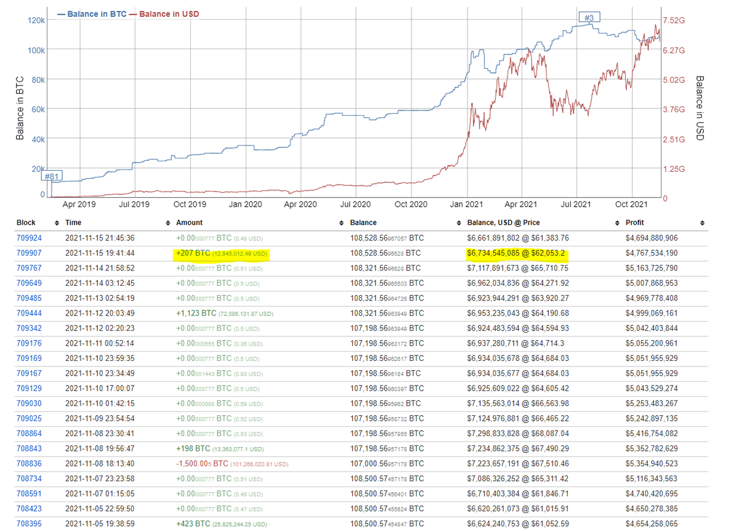Toggle the Balance in BTC legend series
This screenshot has width=739, height=531.
click(92, 14)
